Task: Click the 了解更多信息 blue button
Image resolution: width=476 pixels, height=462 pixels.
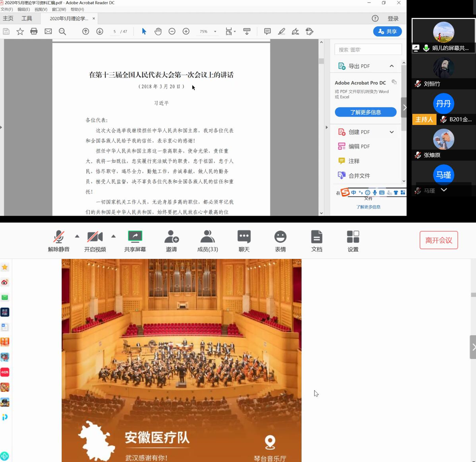Action: [x=365, y=112]
